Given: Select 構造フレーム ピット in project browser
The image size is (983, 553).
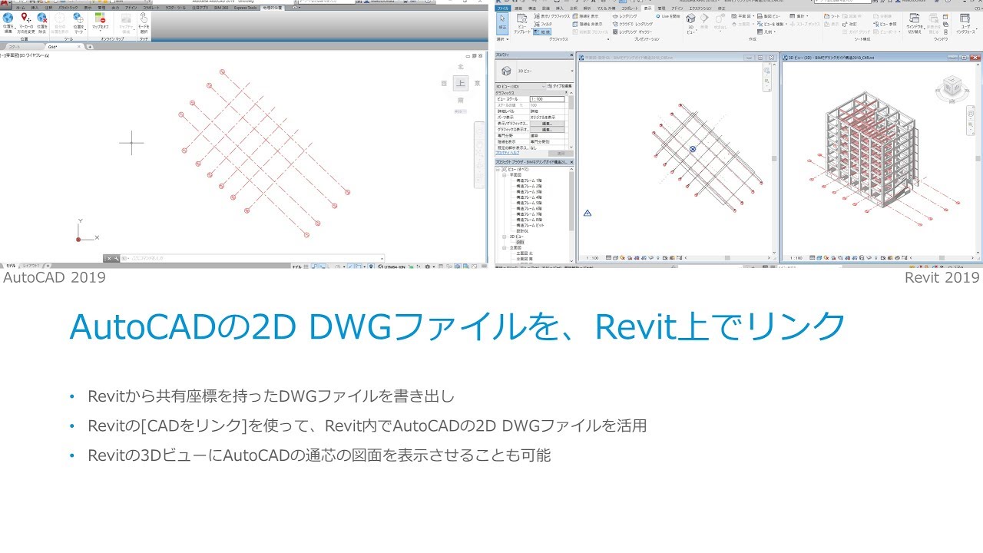Looking at the screenshot, I should point(531,225).
